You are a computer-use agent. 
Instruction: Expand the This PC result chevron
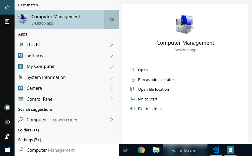[x=111, y=45]
